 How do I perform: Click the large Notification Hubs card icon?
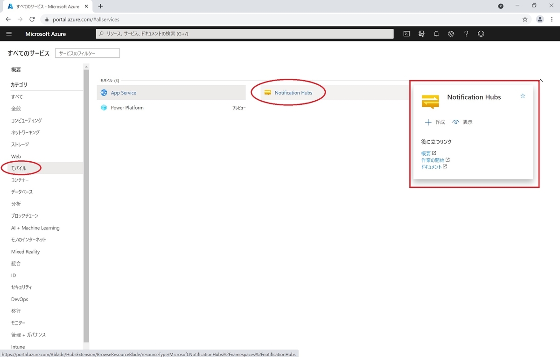tap(430, 101)
